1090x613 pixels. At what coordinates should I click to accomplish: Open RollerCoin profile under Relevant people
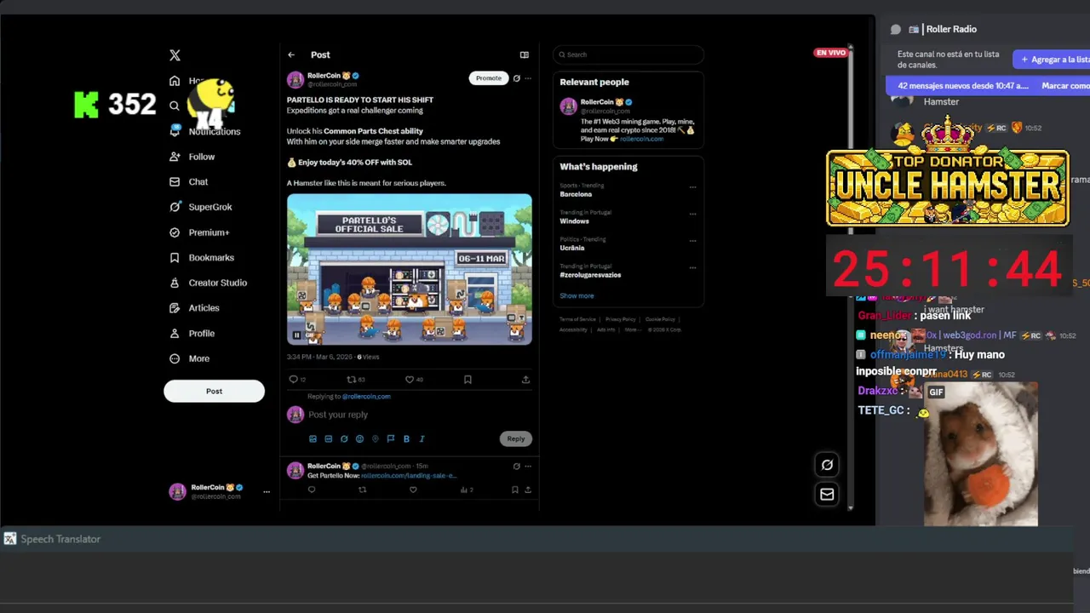click(597, 102)
